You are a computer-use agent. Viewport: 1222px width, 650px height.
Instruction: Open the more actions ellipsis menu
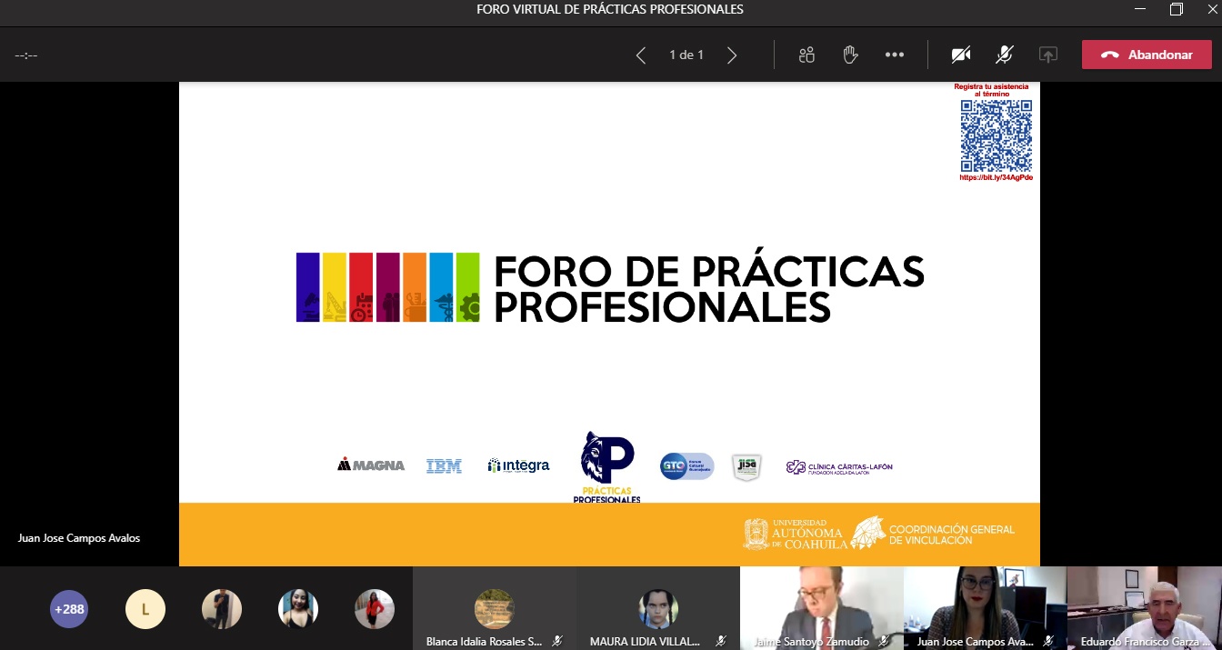tap(895, 55)
